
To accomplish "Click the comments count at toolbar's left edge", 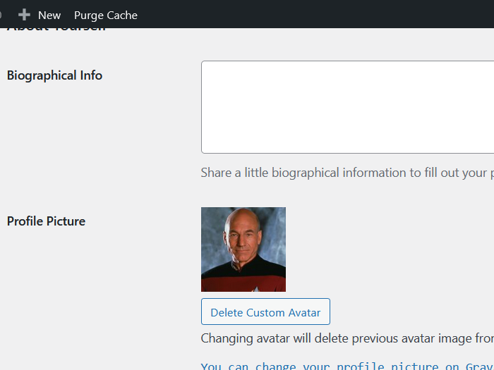I will (1, 15).
